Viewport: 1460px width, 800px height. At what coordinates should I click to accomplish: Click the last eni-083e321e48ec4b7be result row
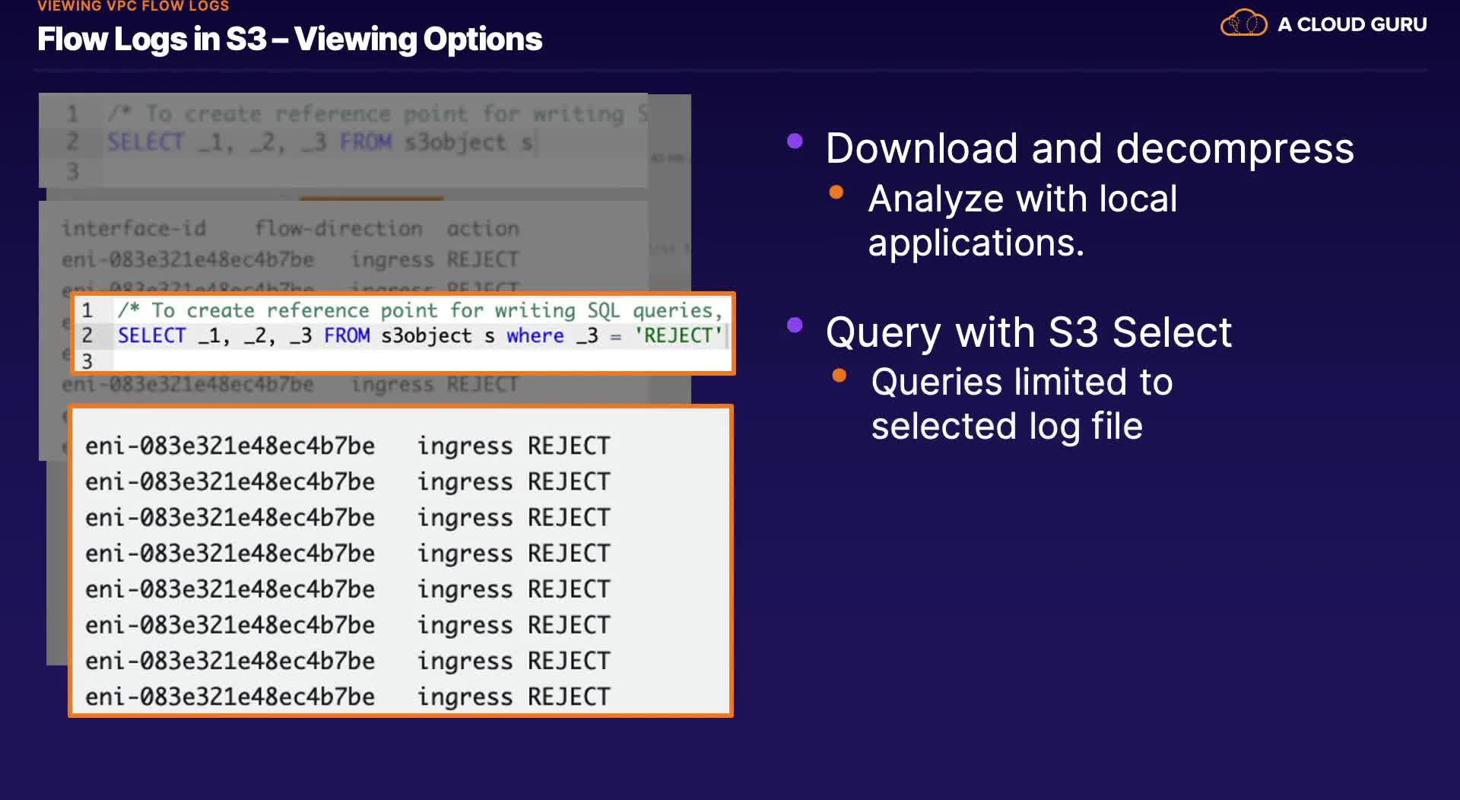point(348,697)
